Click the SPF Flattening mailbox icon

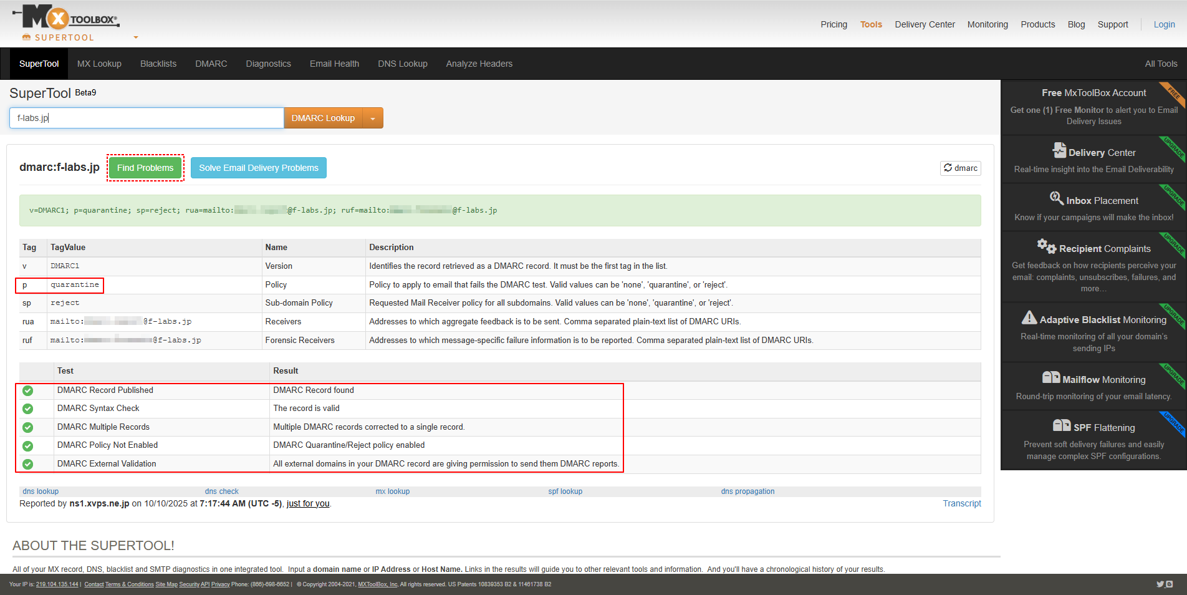1062,426
